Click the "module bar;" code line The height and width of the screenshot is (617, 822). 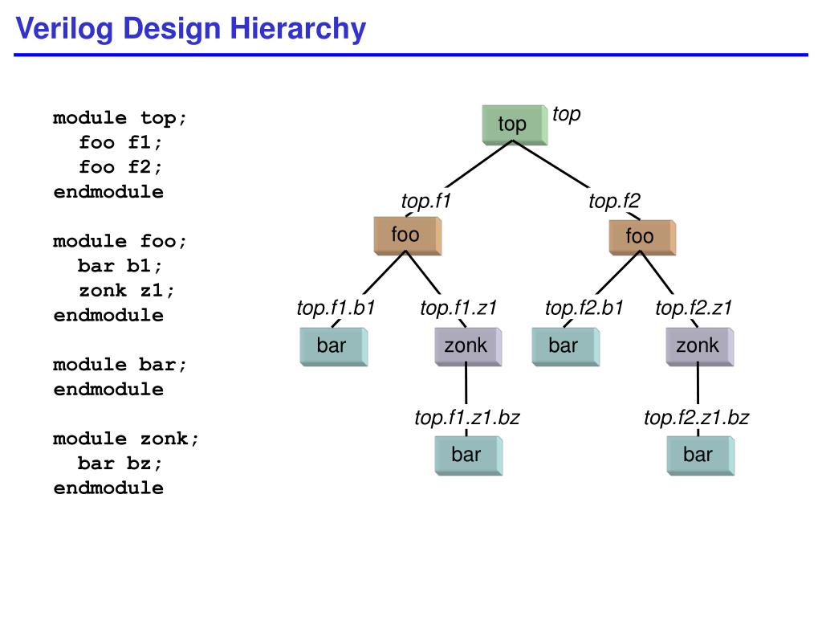(120, 365)
